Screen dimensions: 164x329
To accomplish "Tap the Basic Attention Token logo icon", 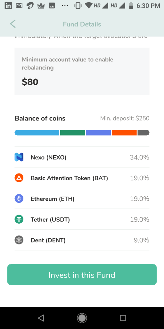I will (19, 178).
